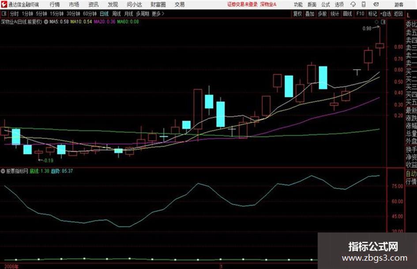Select the 60分钟 chart period
The image size is (417, 269).
pos(90,14)
